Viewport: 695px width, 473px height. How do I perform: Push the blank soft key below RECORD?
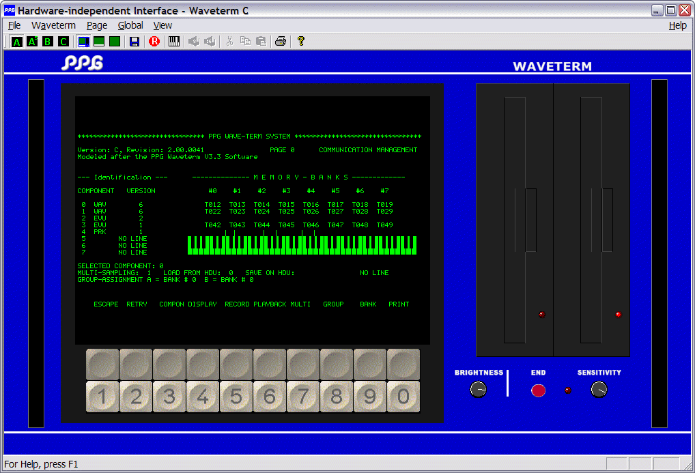tap(236, 364)
